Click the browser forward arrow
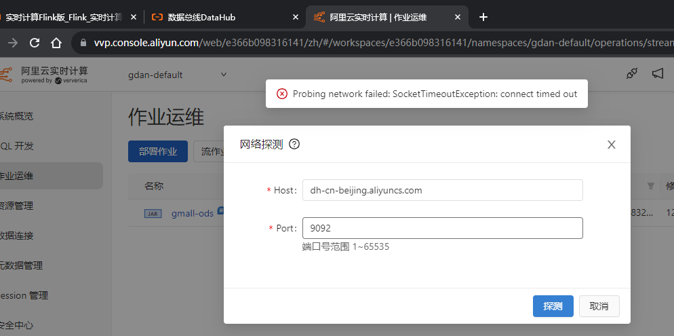The image size is (674, 336). click(14, 43)
